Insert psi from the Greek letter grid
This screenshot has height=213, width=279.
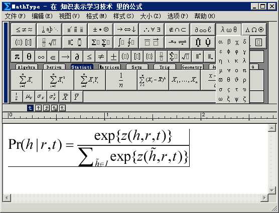tap(237, 99)
